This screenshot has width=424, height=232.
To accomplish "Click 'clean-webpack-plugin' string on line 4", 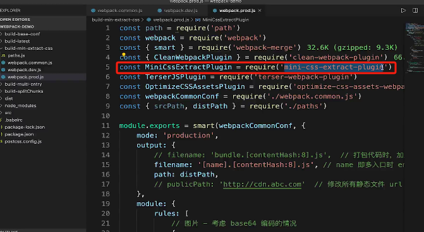I will (x=336, y=57).
